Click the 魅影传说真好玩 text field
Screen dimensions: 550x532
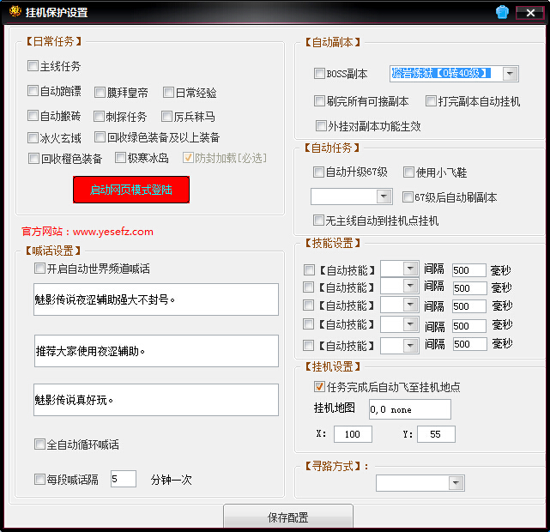point(156,400)
